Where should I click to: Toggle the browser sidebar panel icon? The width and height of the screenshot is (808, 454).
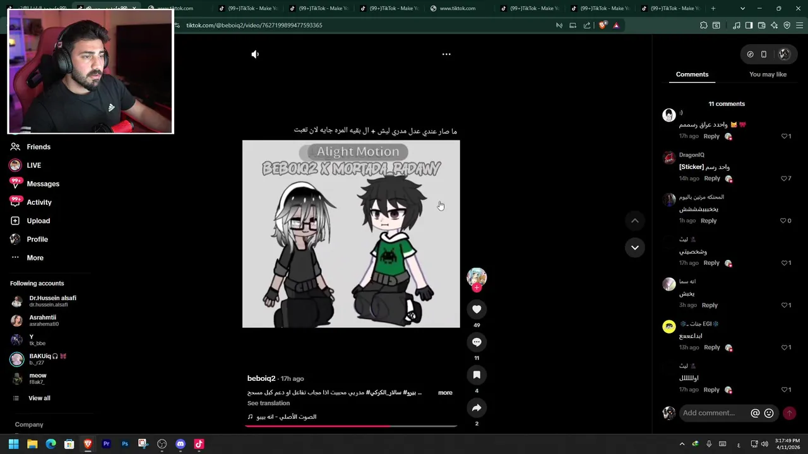[x=749, y=25]
